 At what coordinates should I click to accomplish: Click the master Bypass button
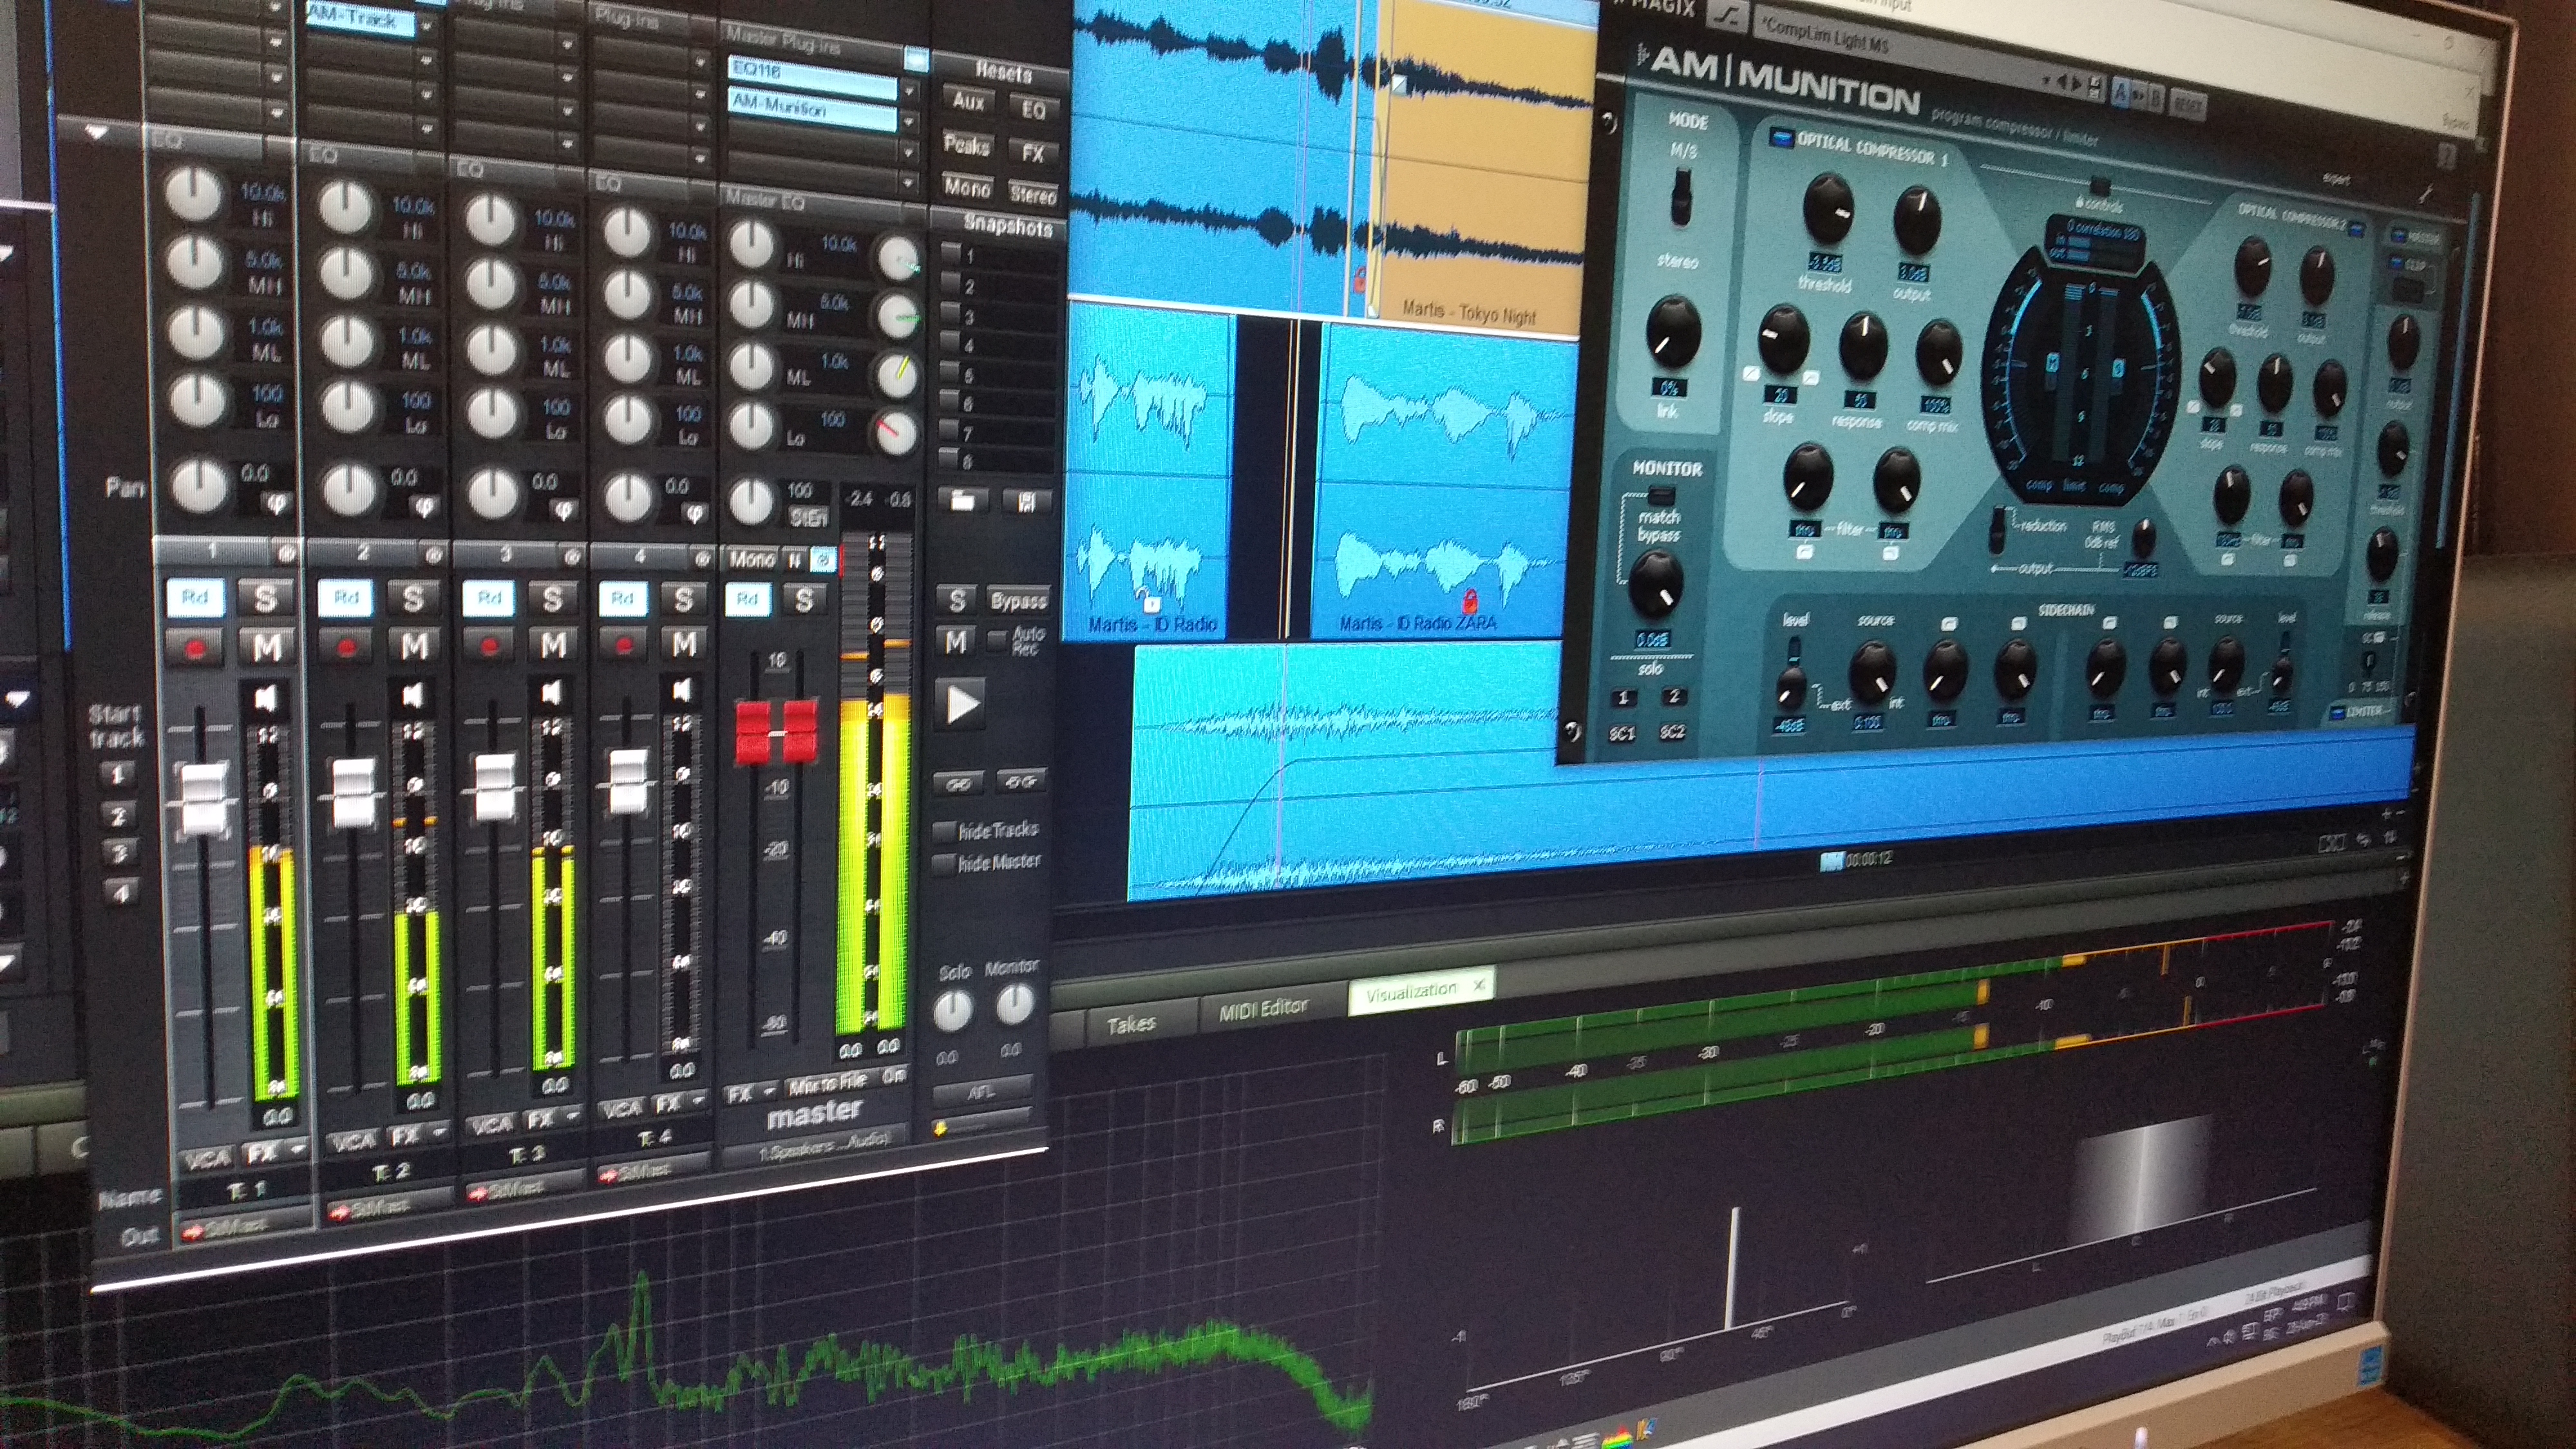pos(1019,601)
